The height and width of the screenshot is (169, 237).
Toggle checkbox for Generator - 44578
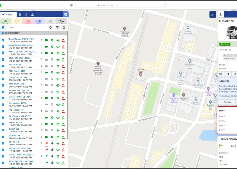[x=3, y=104]
